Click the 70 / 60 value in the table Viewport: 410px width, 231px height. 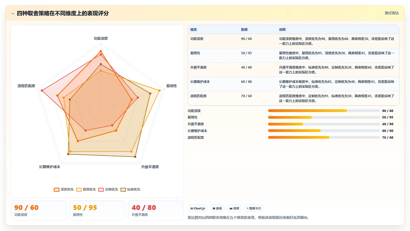coord(246,96)
